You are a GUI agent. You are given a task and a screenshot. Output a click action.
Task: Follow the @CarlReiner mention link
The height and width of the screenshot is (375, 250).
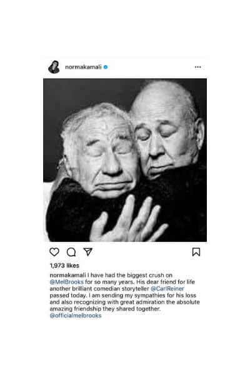(x=167, y=288)
